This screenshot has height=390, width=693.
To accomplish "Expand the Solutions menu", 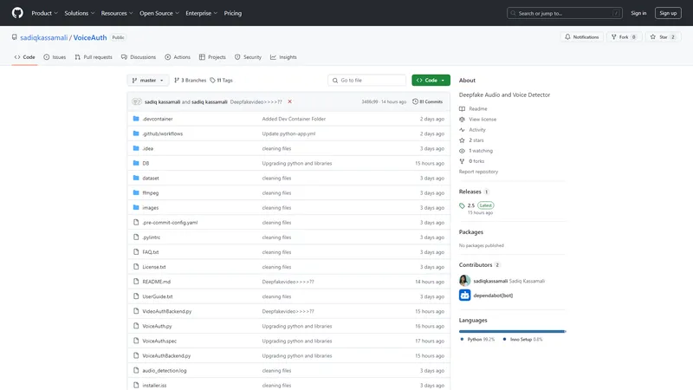I will [x=79, y=13].
